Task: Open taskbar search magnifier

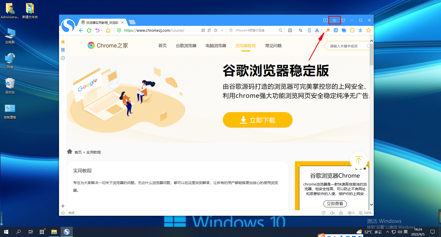Action: tap(18, 232)
